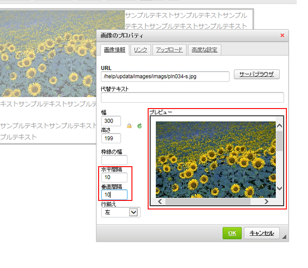
Task: Click the dialog resize handle in the corner
Action: [284, 237]
